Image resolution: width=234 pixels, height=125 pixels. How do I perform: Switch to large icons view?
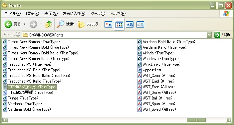(108, 25)
